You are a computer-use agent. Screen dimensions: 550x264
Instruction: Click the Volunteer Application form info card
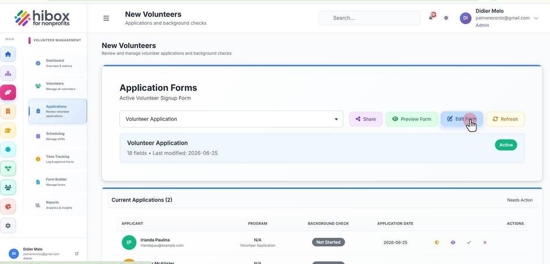322,148
